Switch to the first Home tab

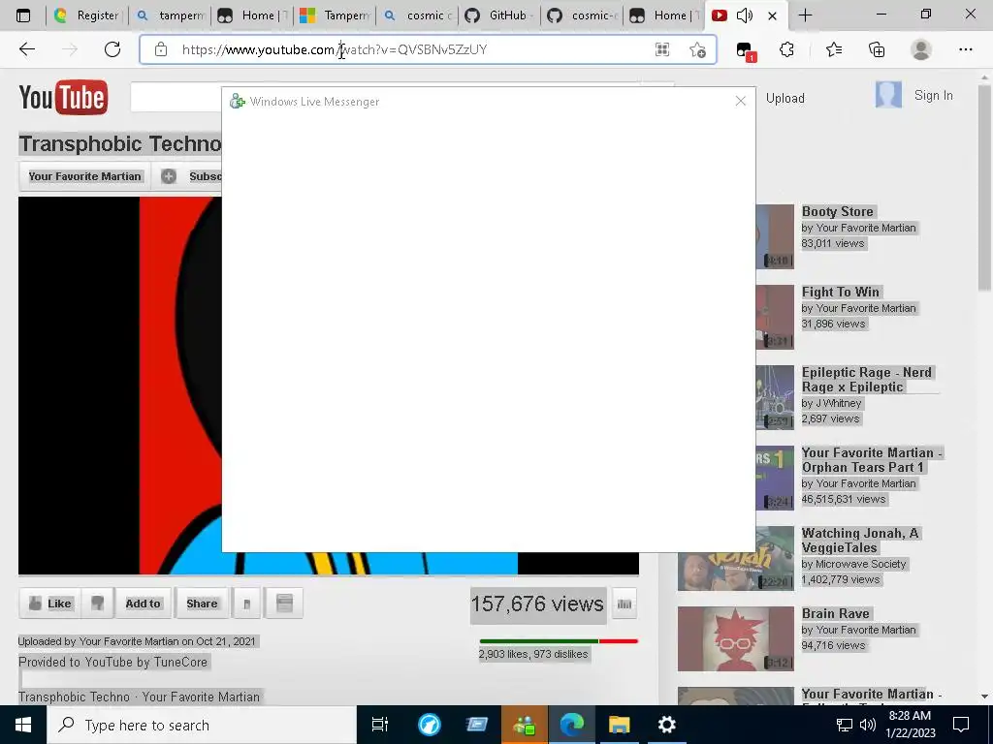point(253,15)
